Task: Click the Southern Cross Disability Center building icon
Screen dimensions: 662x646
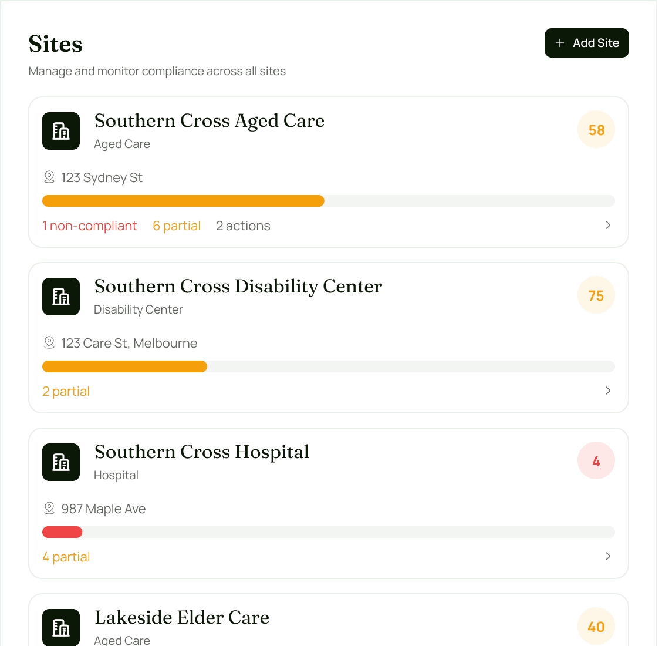Action: tap(61, 297)
